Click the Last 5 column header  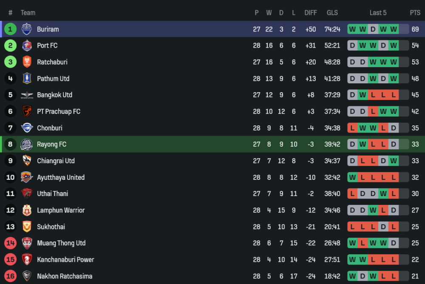[x=378, y=13]
